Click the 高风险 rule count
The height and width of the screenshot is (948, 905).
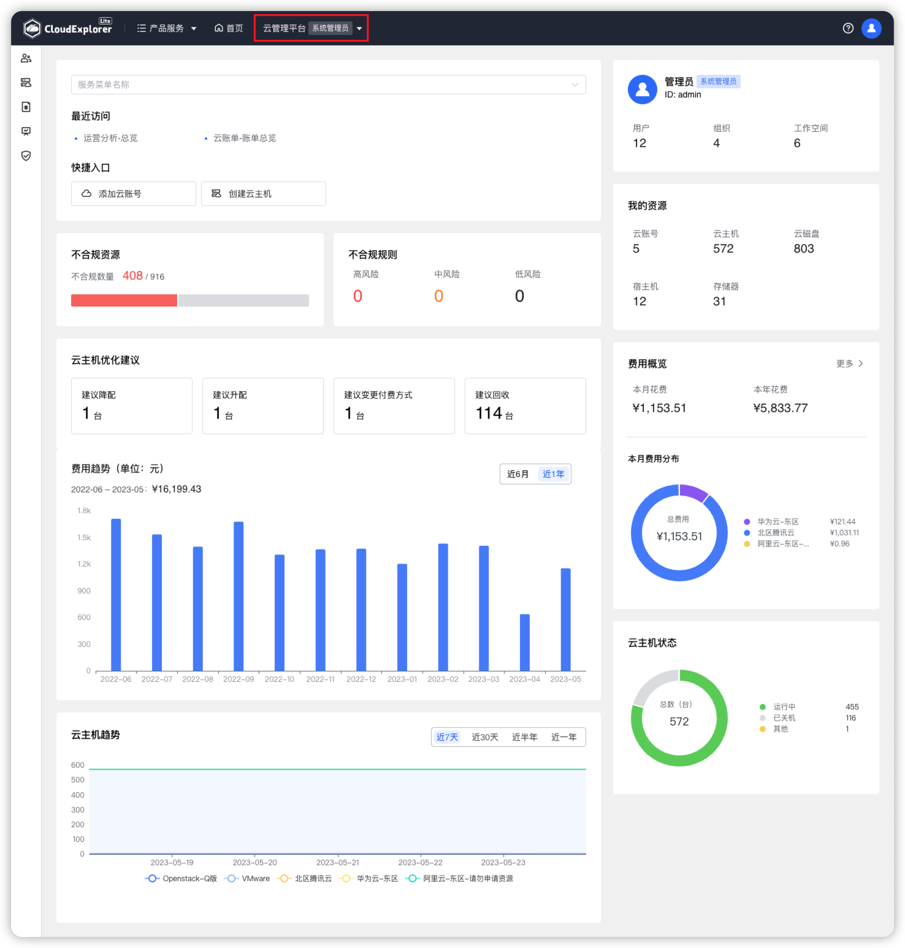357,296
